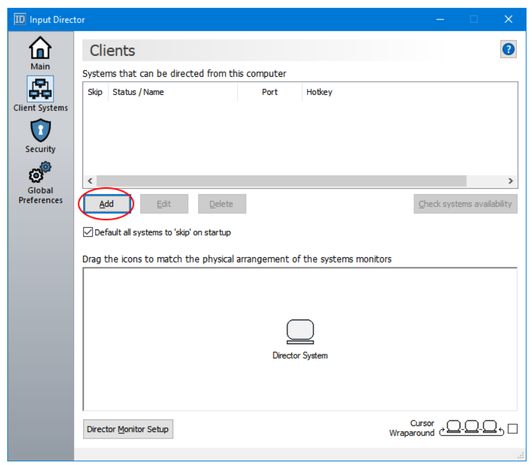Click 'Systems that can be directed' text
This screenshot has height=465, width=532.
[x=184, y=73]
